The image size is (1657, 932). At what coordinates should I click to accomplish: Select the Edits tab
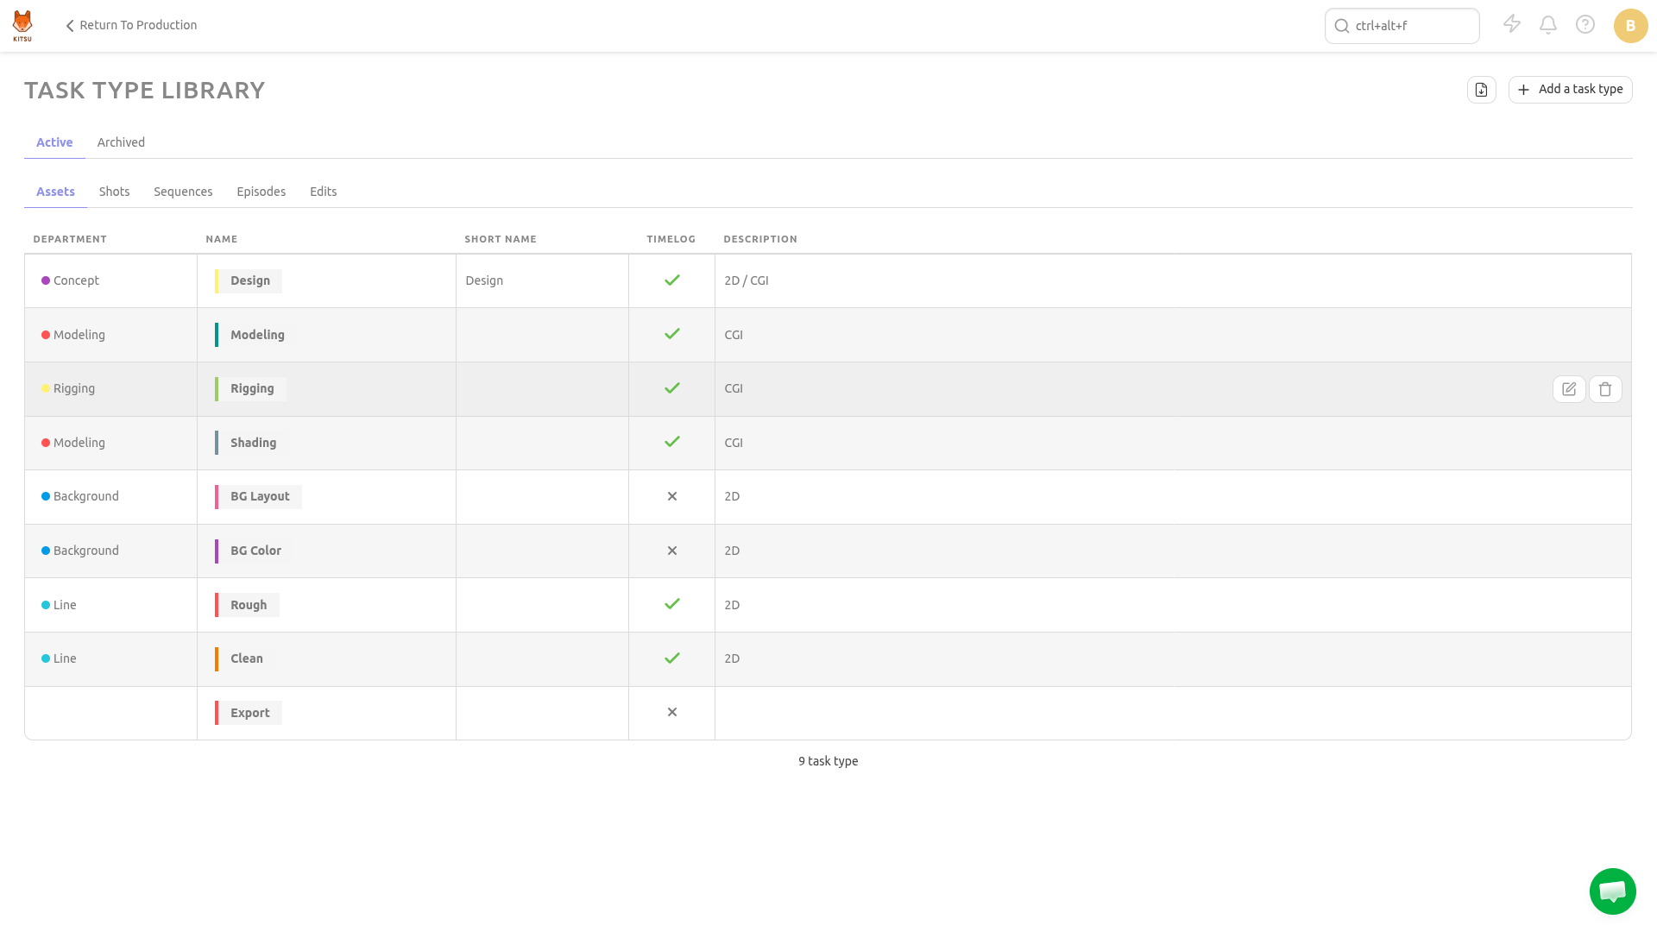click(323, 192)
